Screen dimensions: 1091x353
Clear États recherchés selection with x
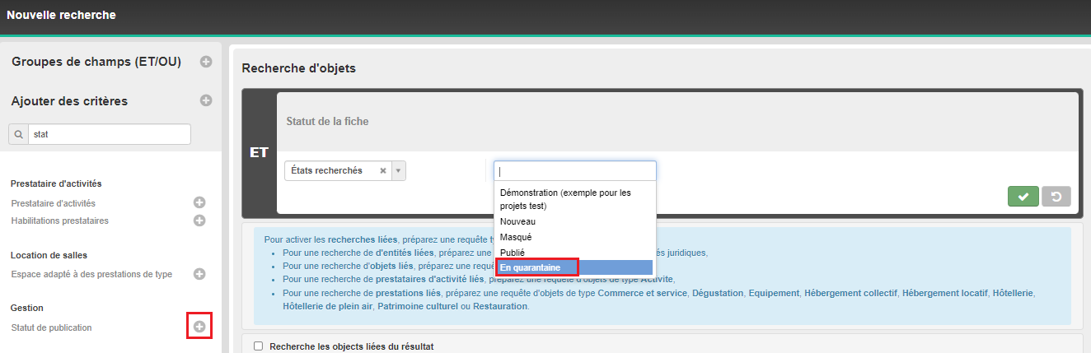coord(383,171)
